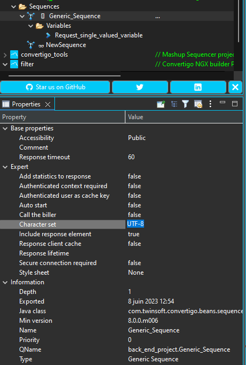
Task: Click Restore Default Value icon
Action: pyautogui.click(x=198, y=104)
